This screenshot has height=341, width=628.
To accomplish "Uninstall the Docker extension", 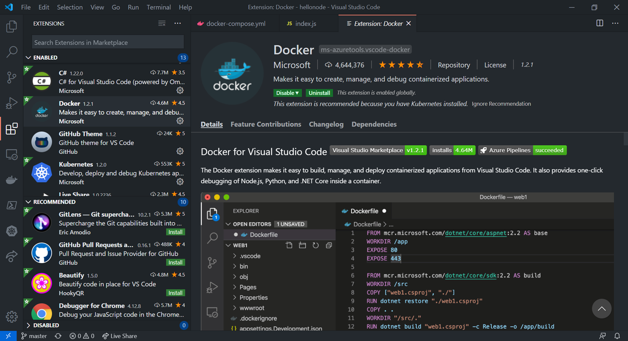I will pos(319,93).
